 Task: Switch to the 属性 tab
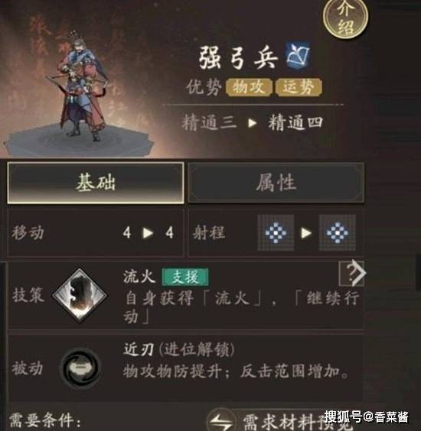tap(276, 183)
